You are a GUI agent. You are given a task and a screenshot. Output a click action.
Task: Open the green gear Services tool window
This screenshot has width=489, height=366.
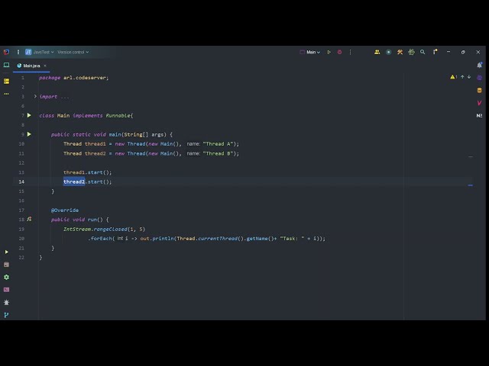pos(6,277)
